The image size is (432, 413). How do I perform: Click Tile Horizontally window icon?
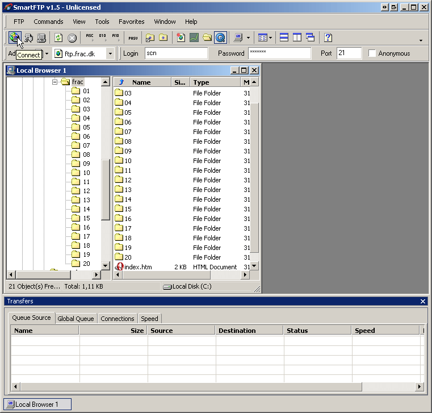284,37
